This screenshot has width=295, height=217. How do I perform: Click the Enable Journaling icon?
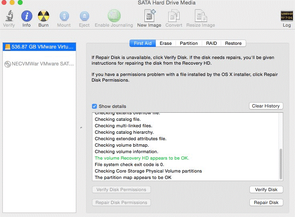pos(114,16)
